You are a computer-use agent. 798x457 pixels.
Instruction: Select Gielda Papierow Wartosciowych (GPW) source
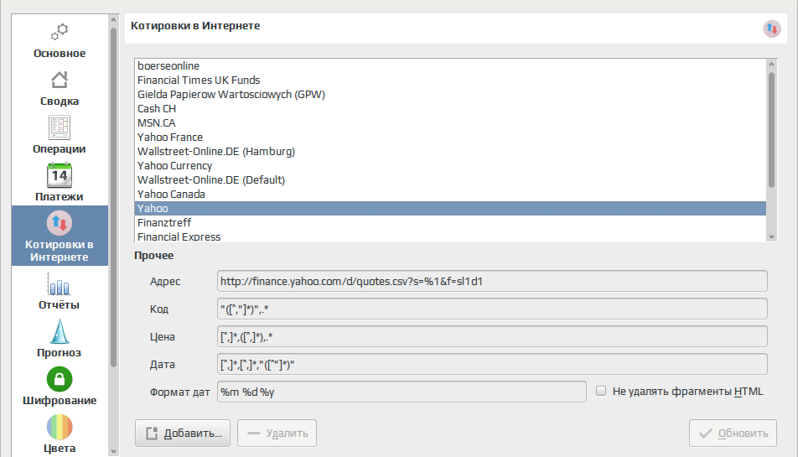pyautogui.click(x=450, y=94)
